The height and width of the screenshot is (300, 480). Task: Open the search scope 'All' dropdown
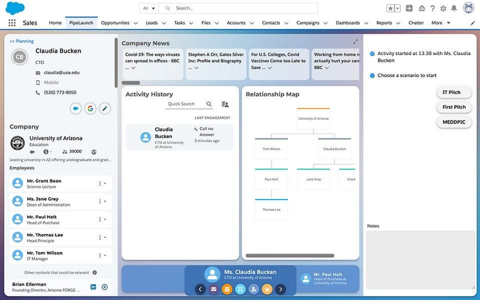148,8
